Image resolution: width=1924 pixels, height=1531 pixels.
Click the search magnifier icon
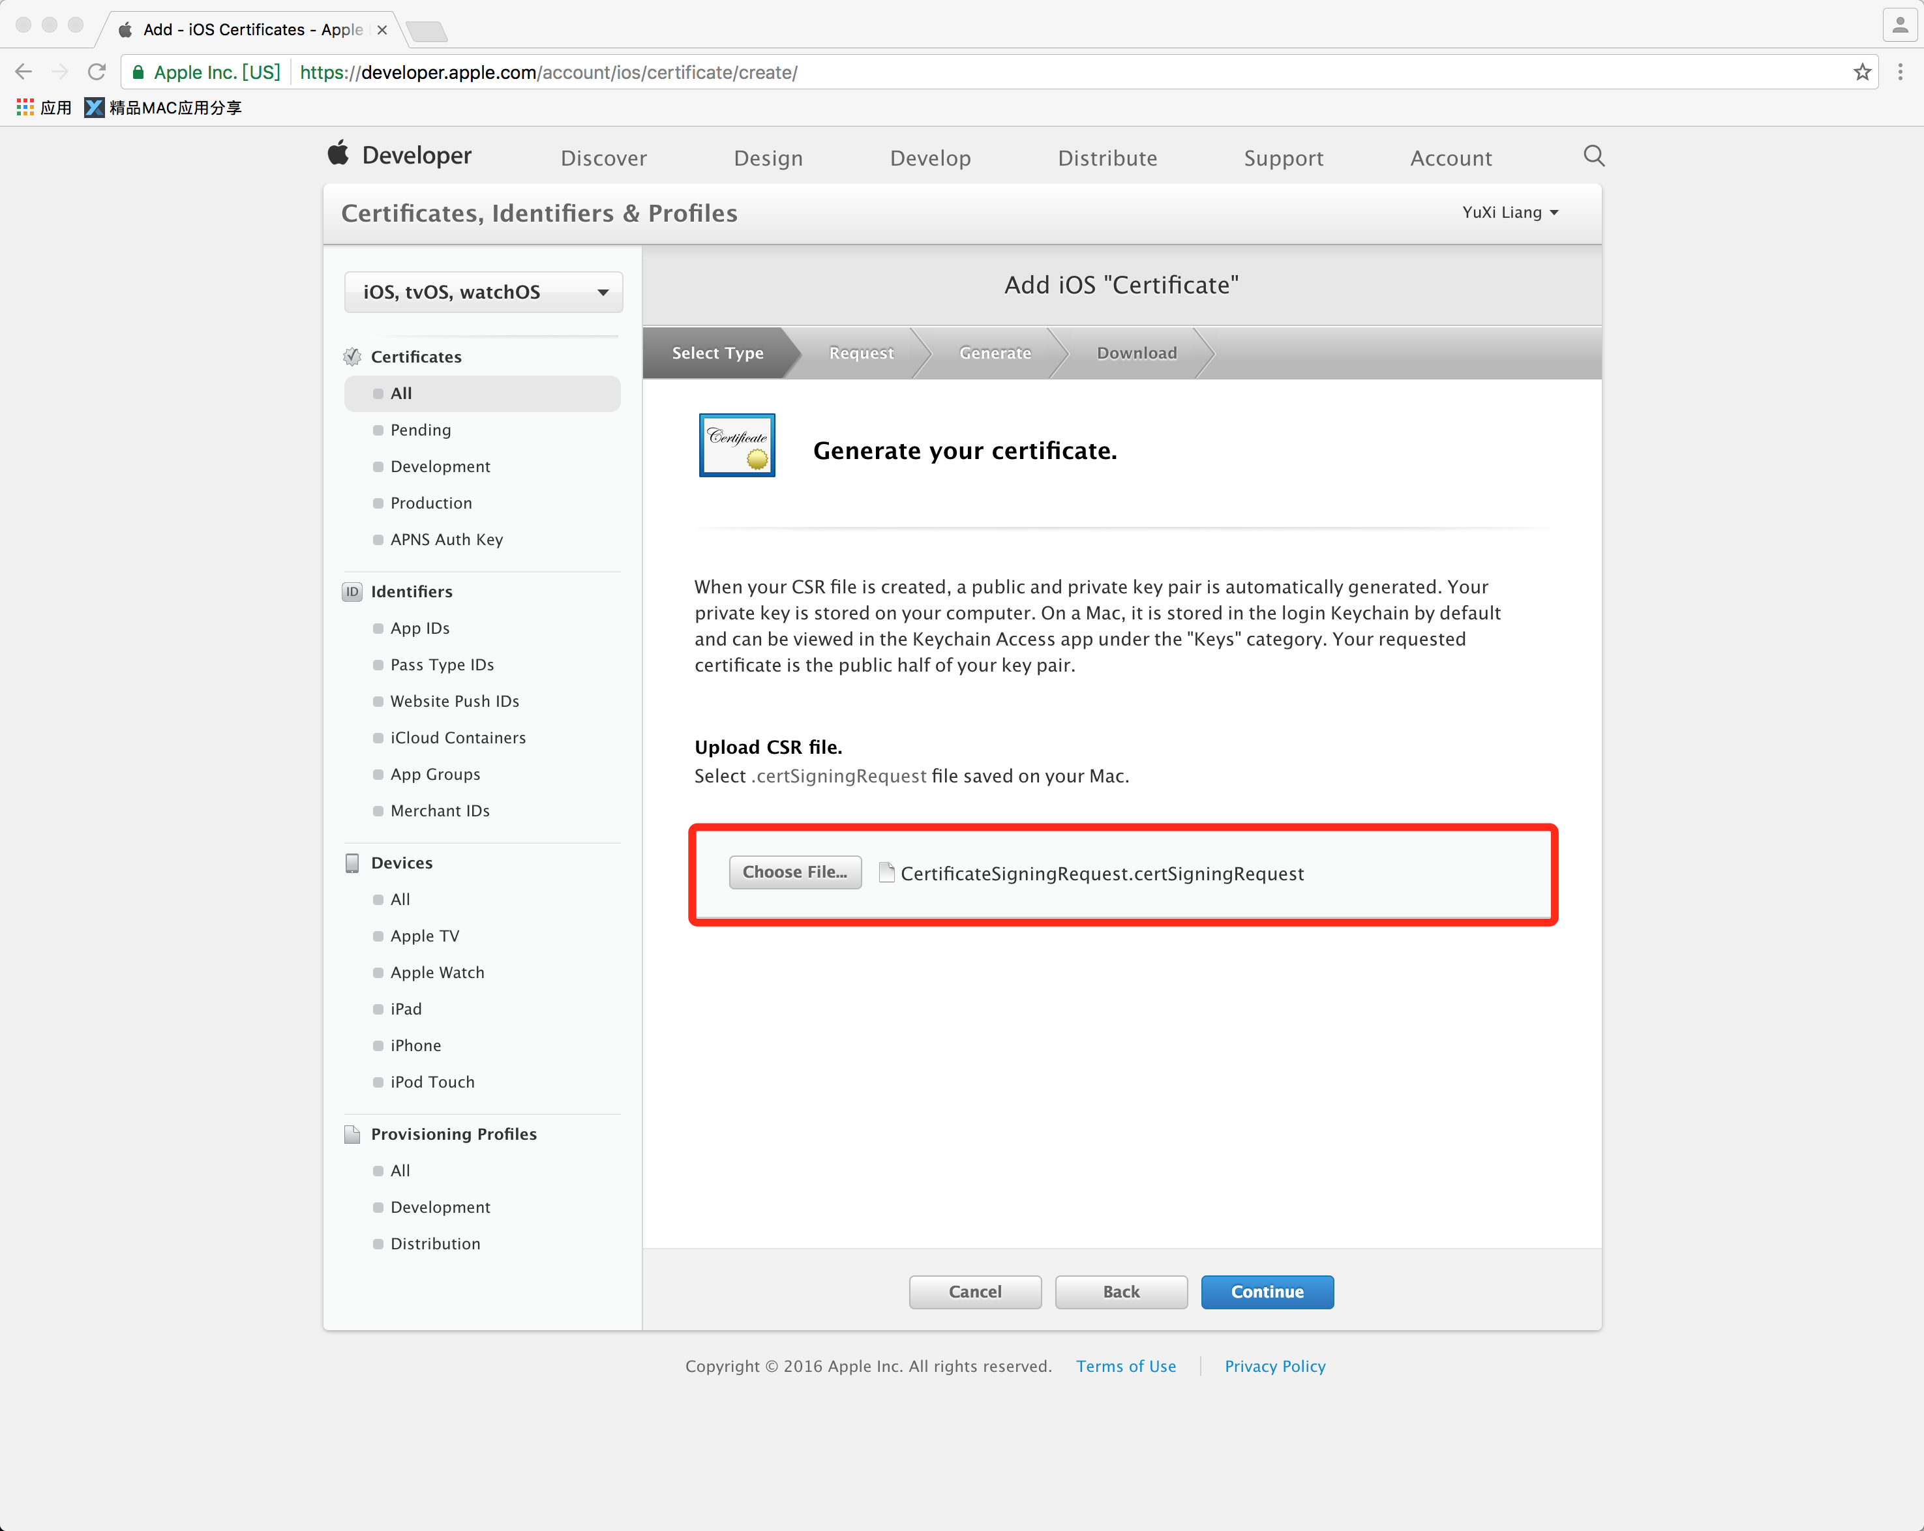coord(1594,156)
